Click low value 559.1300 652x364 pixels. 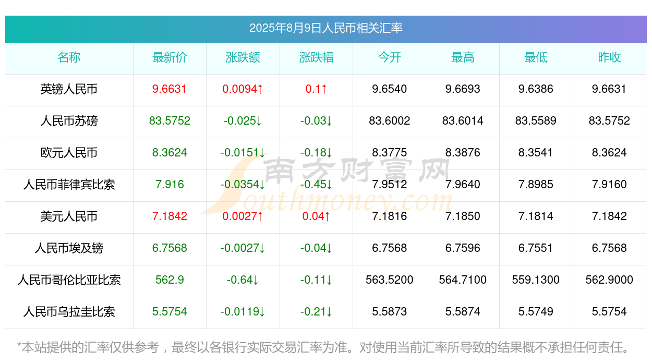click(x=536, y=280)
